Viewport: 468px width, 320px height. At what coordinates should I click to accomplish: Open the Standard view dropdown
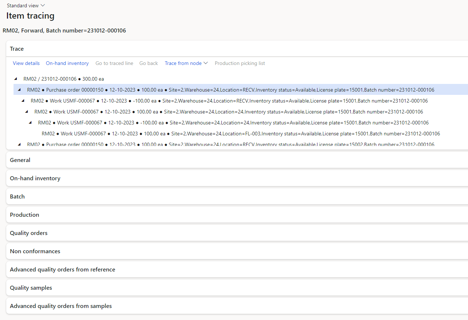(x=26, y=5)
